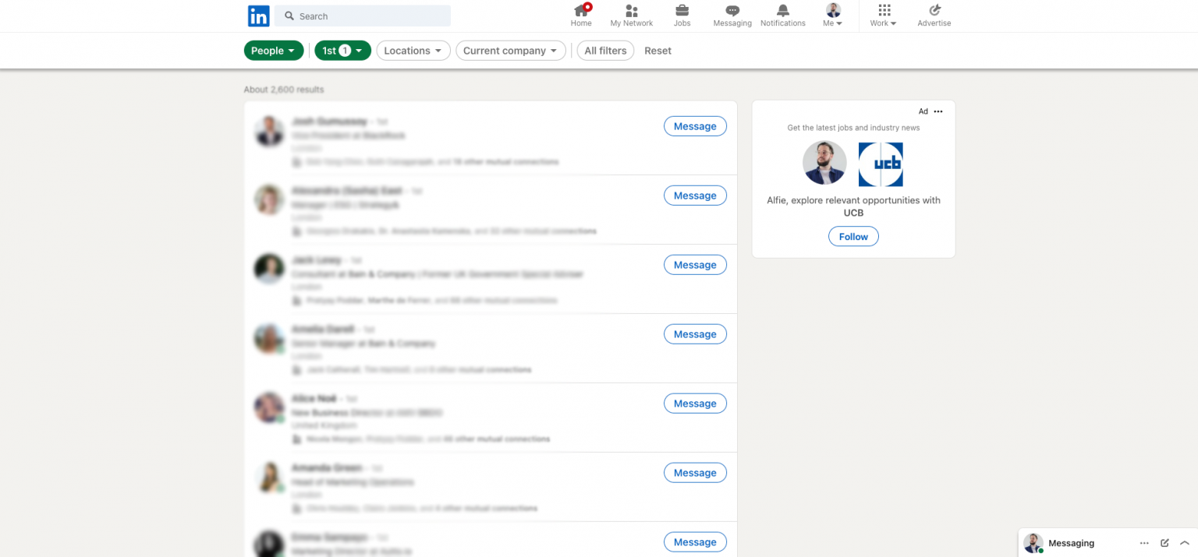The image size is (1198, 557).
Task: Click Reset to clear filters
Action: 657,50
